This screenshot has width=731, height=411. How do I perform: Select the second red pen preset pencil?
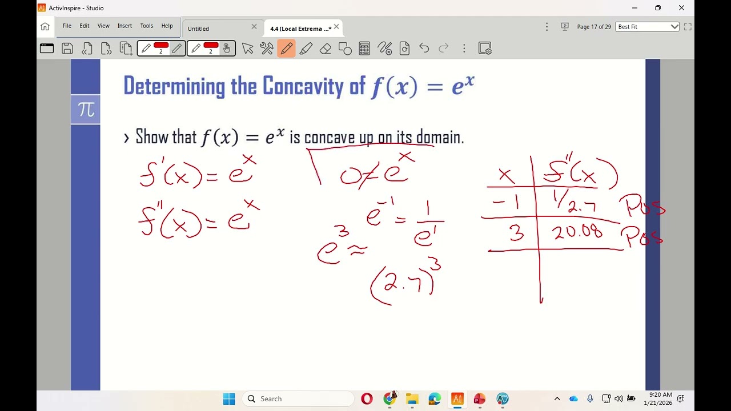[x=196, y=49]
